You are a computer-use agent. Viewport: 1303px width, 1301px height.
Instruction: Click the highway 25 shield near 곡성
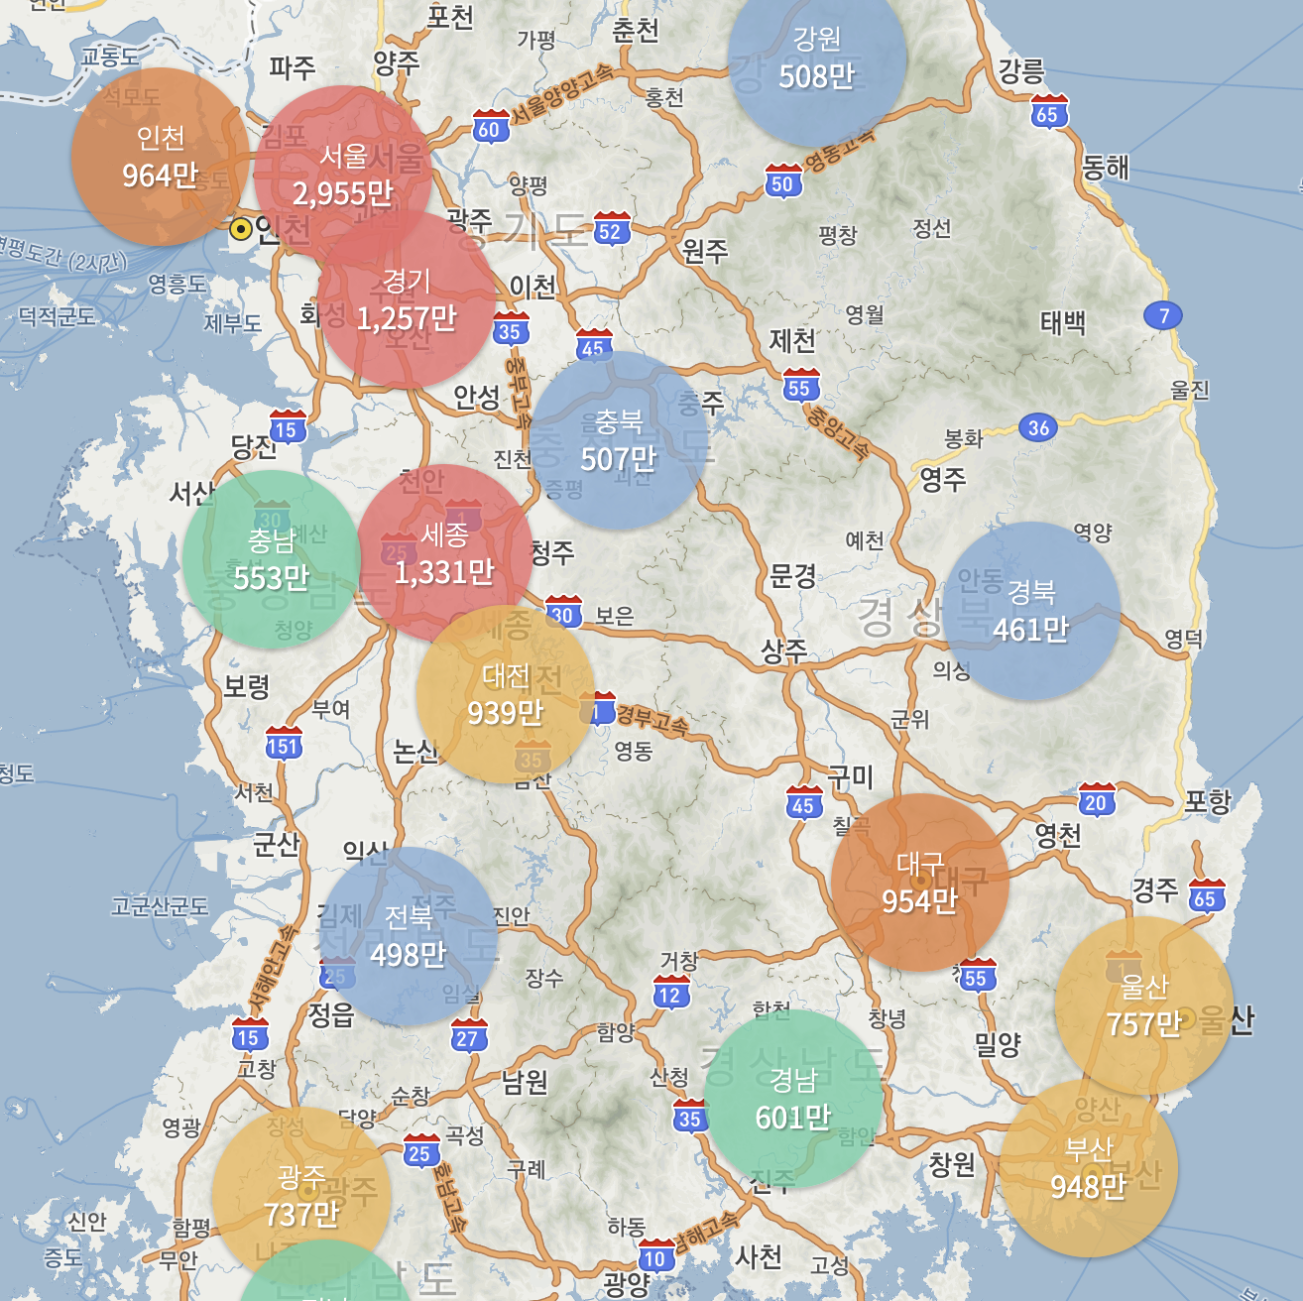421,1150
